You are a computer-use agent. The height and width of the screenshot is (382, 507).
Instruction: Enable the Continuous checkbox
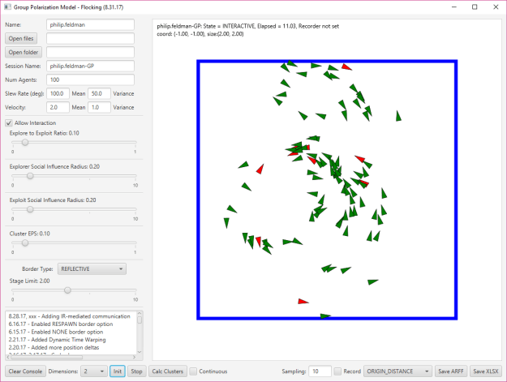[x=193, y=371]
